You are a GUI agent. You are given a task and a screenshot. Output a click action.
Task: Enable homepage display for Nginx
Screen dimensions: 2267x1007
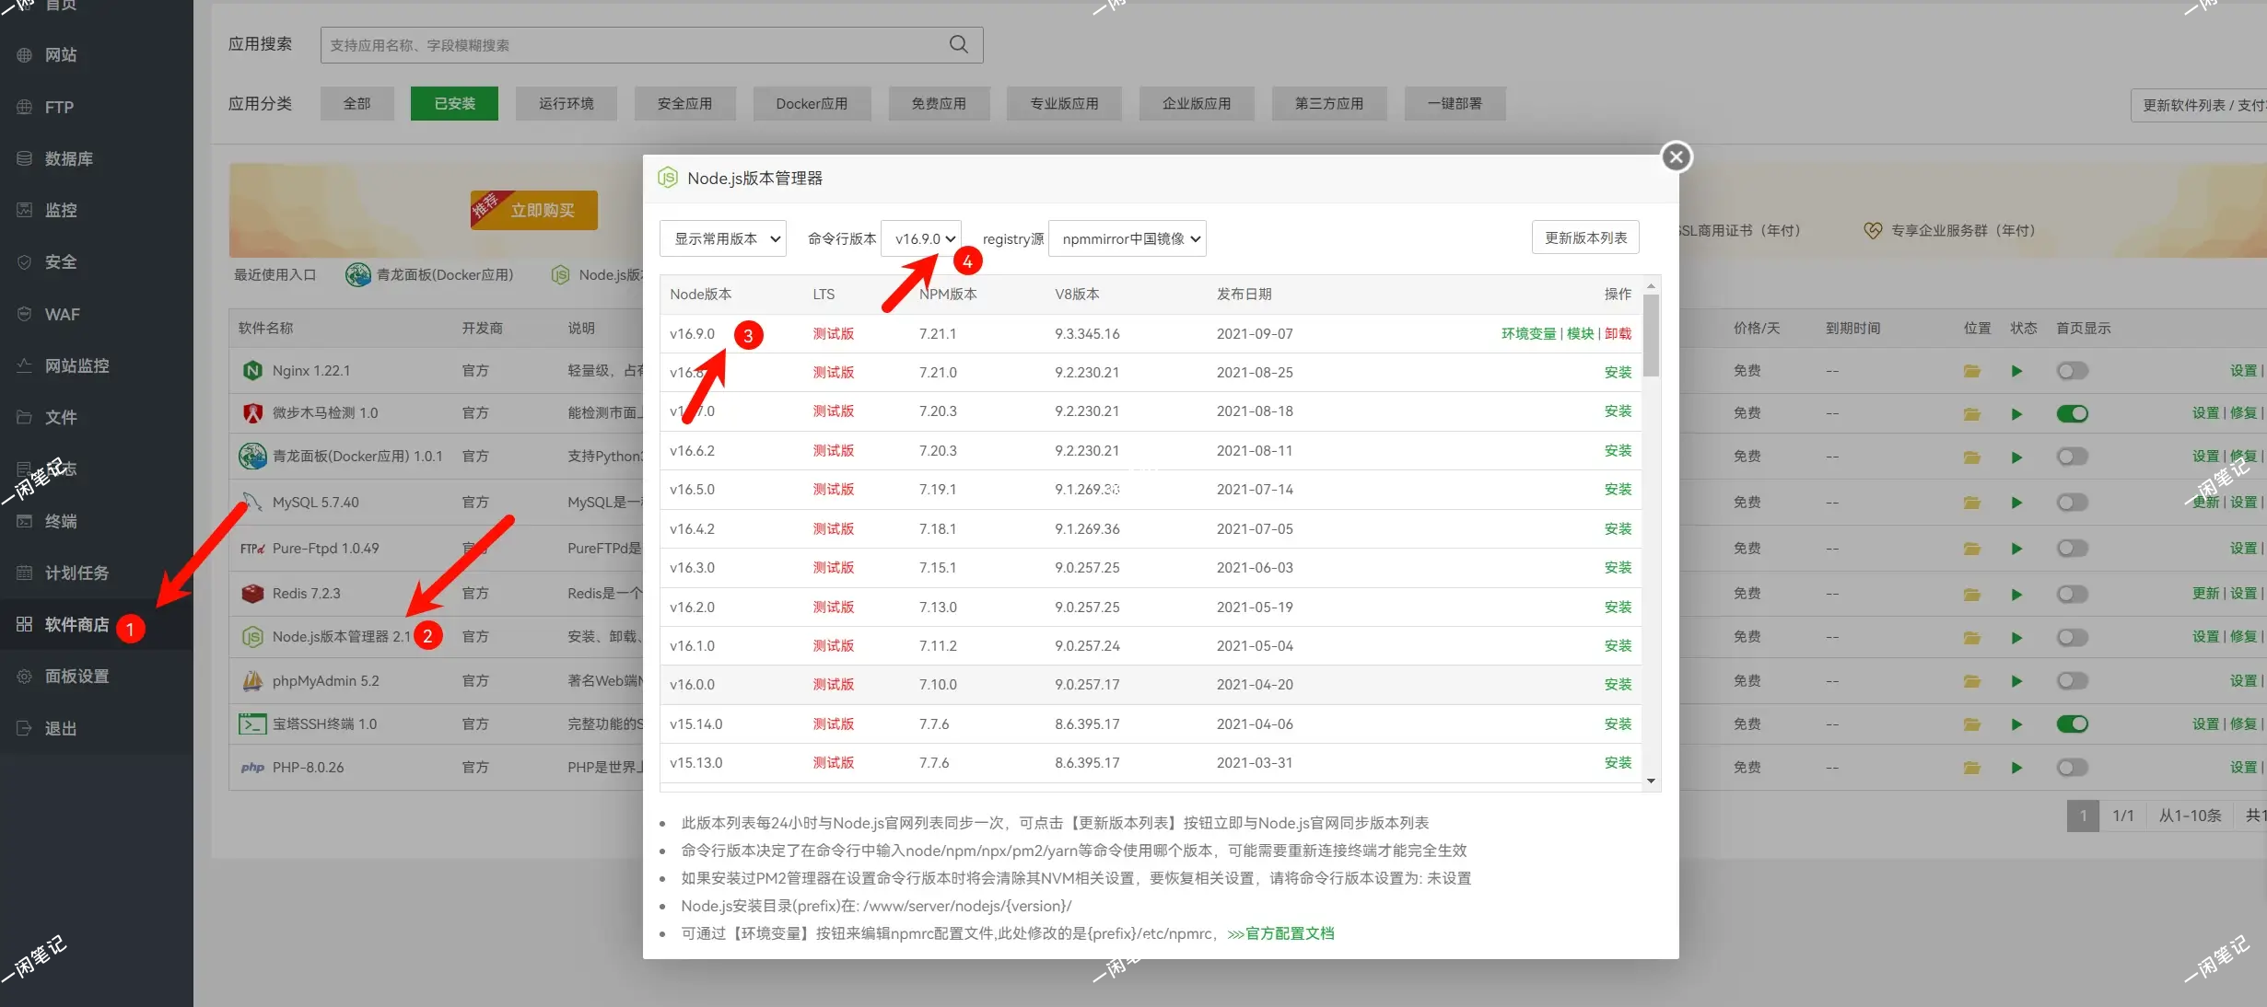[2072, 371]
